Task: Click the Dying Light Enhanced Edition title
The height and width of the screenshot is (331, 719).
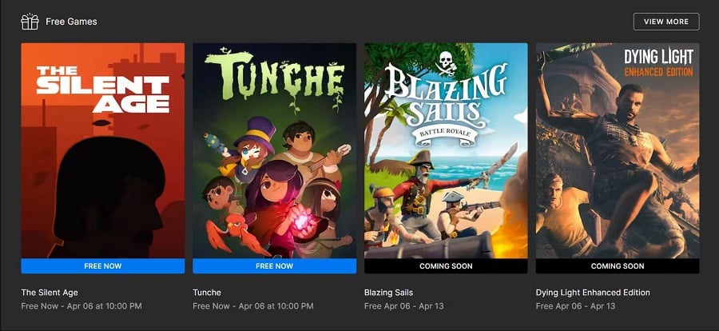Action: 593,293
